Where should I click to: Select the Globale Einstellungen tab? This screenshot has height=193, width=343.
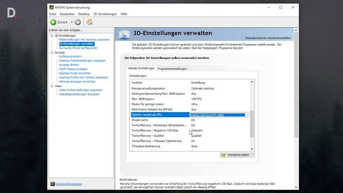(141, 68)
